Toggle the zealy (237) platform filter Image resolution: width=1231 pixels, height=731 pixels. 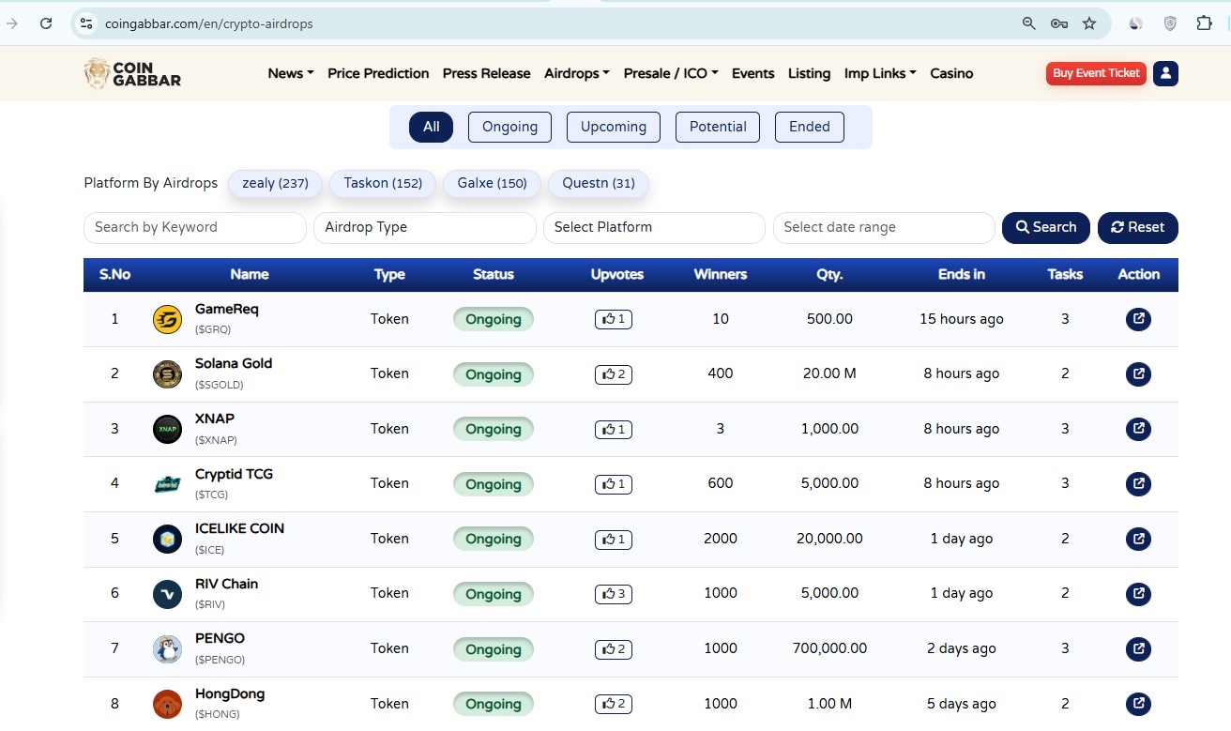[x=275, y=183]
